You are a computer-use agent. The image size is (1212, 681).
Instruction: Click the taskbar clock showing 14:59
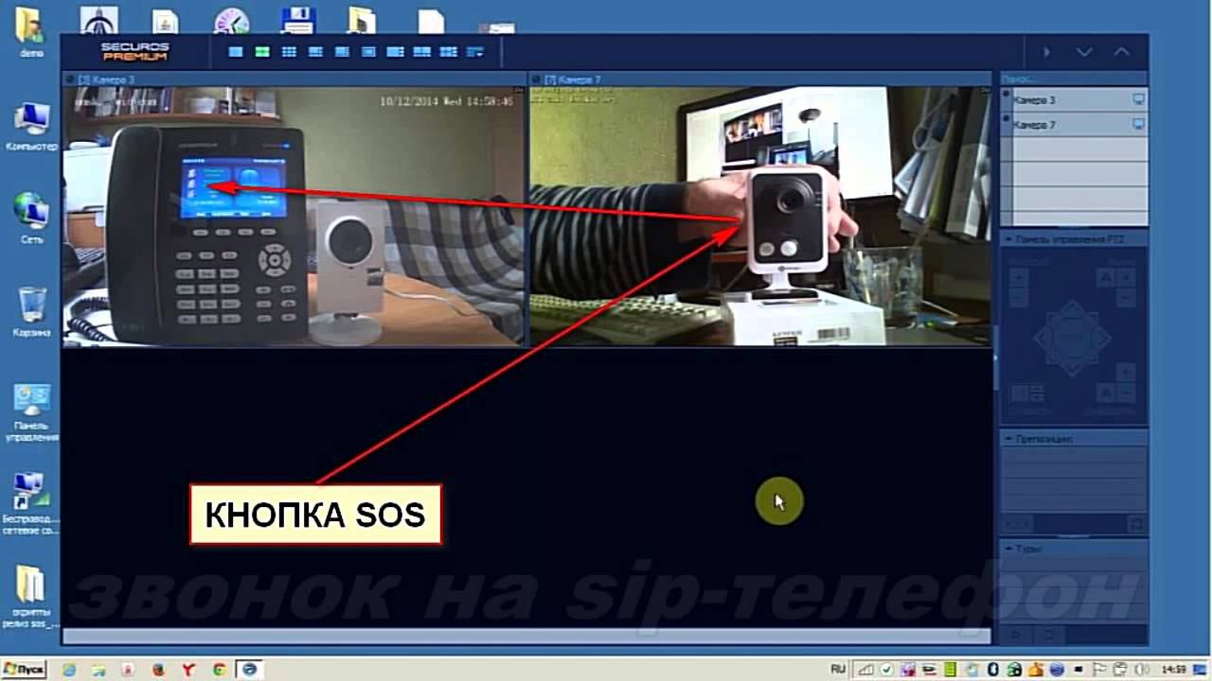pyautogui.click(x=1175, y=670)
